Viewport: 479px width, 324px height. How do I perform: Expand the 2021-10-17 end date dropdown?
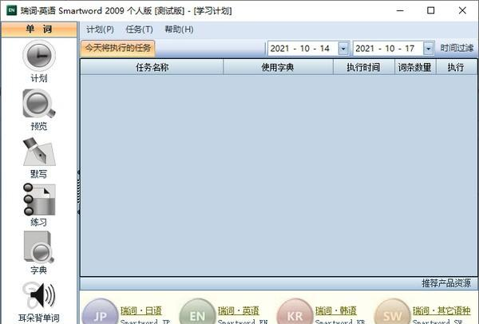click(x=428, y=49)
